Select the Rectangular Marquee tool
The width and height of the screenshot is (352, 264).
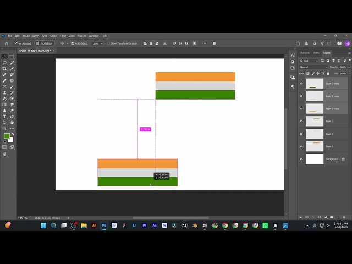[12, 57]
